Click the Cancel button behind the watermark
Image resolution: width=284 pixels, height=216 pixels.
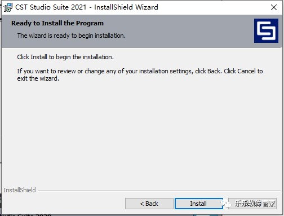pyautogui.click(x=252, y=204)
